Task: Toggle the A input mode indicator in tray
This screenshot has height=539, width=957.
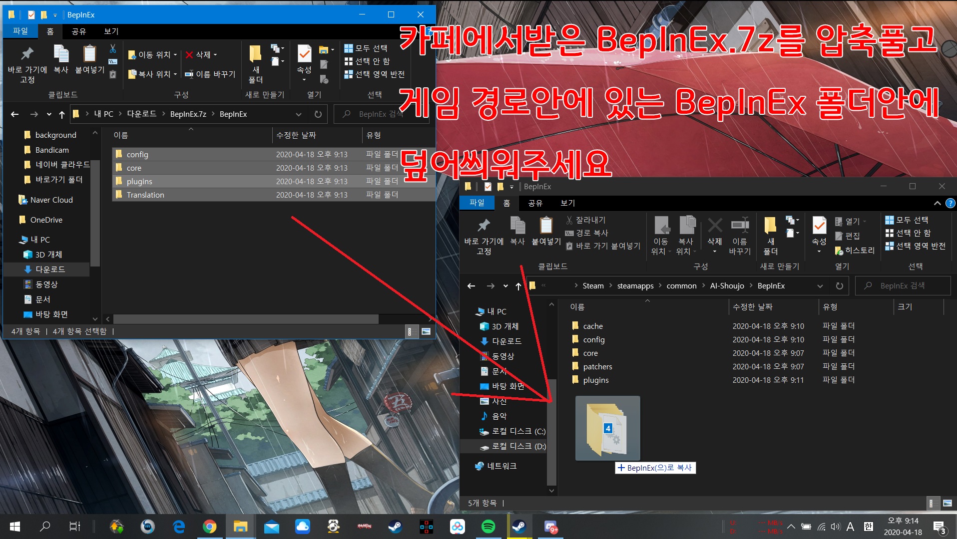Action: pyautogui.click(x=851, y=527)
